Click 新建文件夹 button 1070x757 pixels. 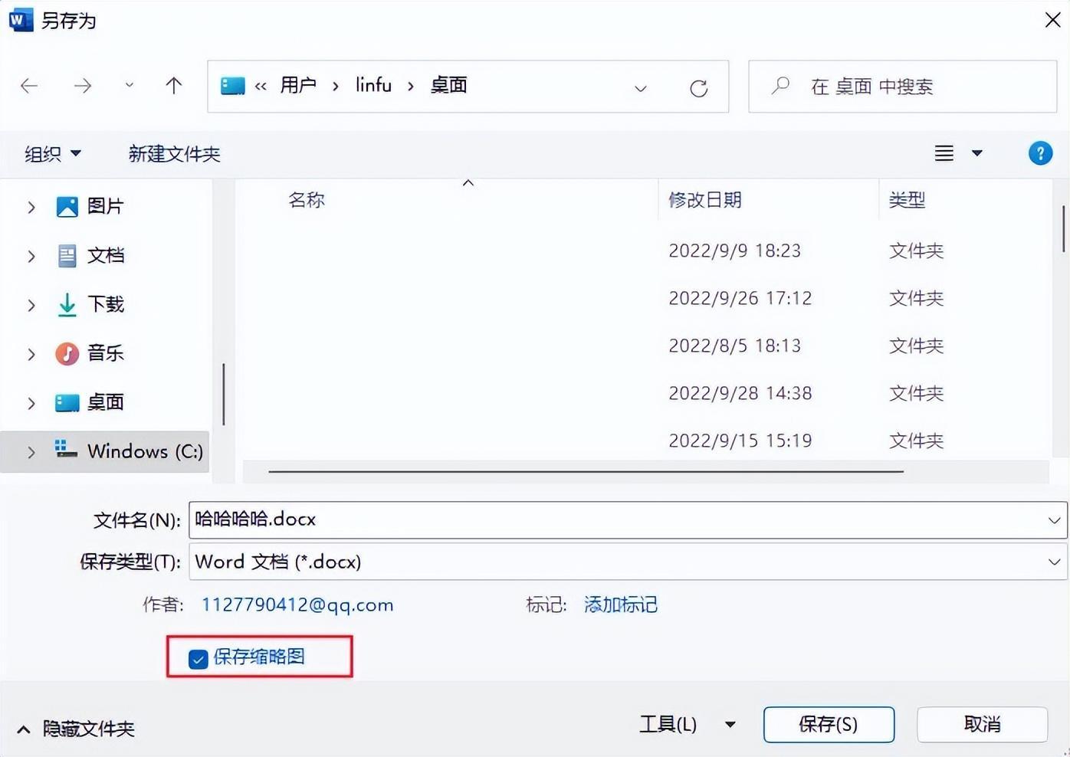tap(175, 154)
